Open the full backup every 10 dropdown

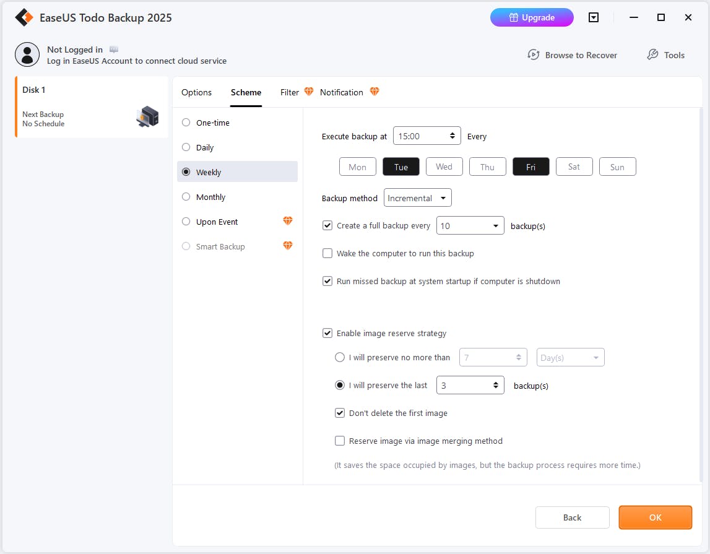[x=470, y=225]
